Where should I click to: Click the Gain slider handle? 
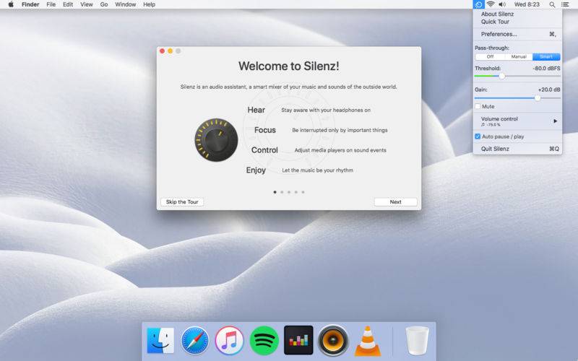coord(538,97)
